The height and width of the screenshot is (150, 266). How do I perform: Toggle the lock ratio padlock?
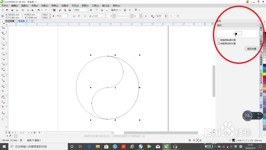click(53, 16)
